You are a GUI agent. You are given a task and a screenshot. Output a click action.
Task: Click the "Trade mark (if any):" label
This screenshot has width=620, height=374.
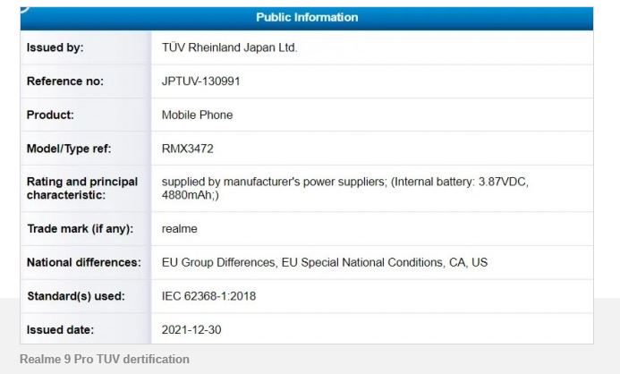(80, 229)
